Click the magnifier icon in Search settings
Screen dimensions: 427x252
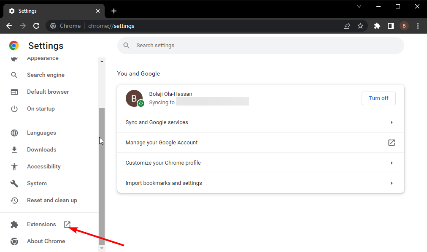[126, 46]
